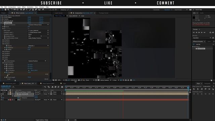Select the Pan Behind anchor tool

[17, 10]
